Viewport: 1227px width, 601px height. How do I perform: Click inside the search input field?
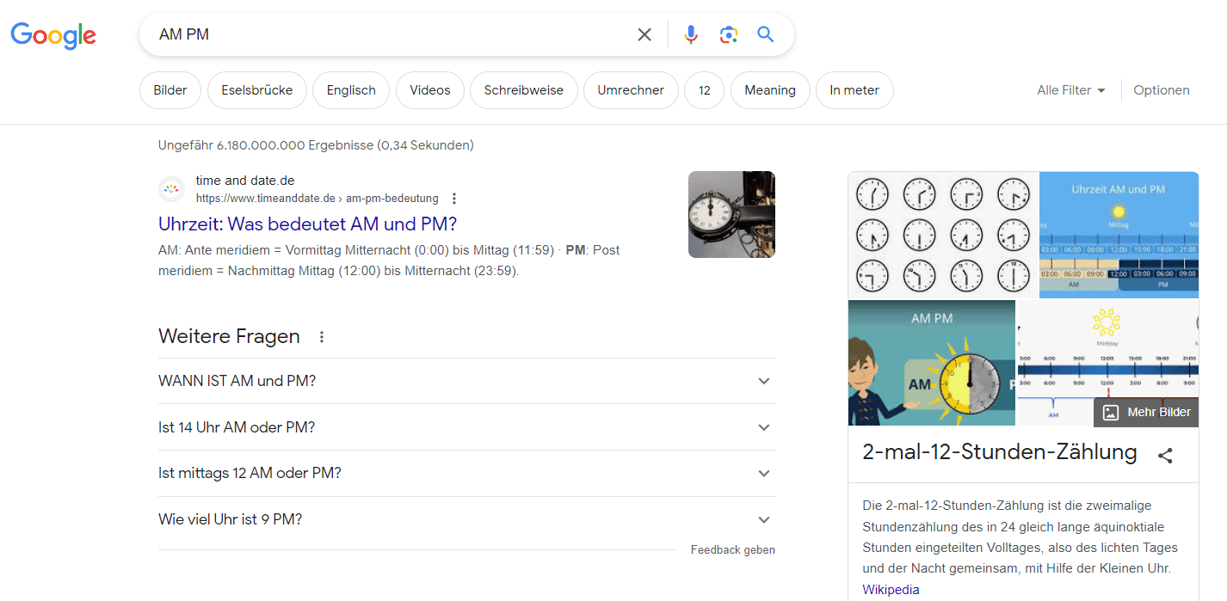(x=387, y=34)
